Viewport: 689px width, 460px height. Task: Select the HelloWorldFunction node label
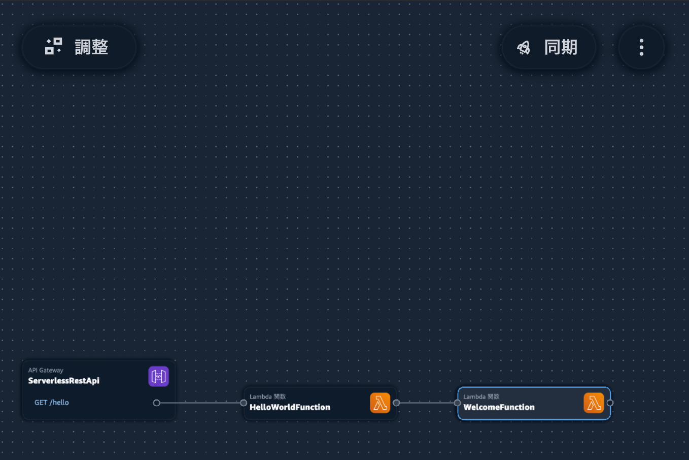[x=290, y=407]
